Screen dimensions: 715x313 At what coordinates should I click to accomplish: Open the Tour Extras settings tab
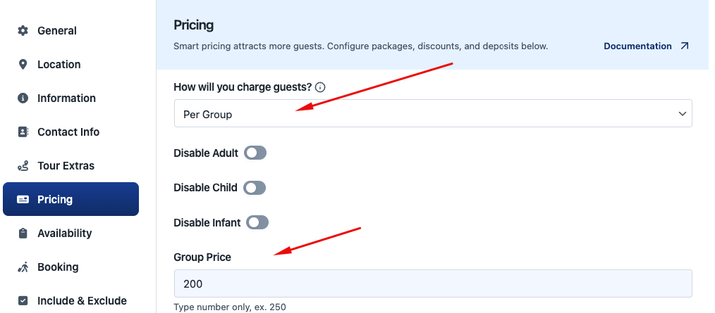(66, 166)
